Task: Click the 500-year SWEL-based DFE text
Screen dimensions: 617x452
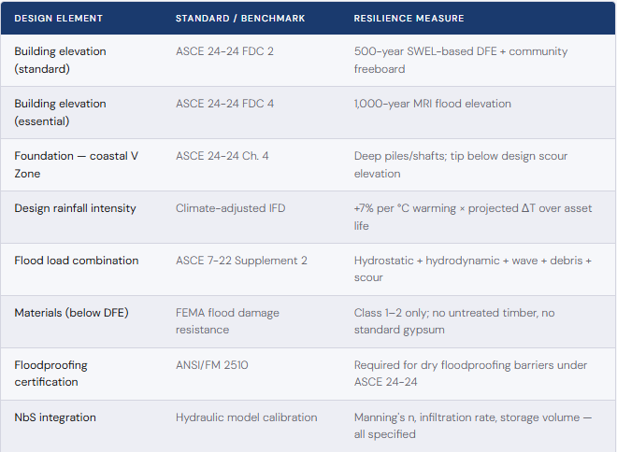Action: (x=425, y=51)
